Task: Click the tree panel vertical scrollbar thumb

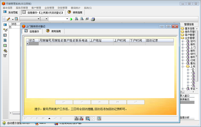Action: coord(197,56)
